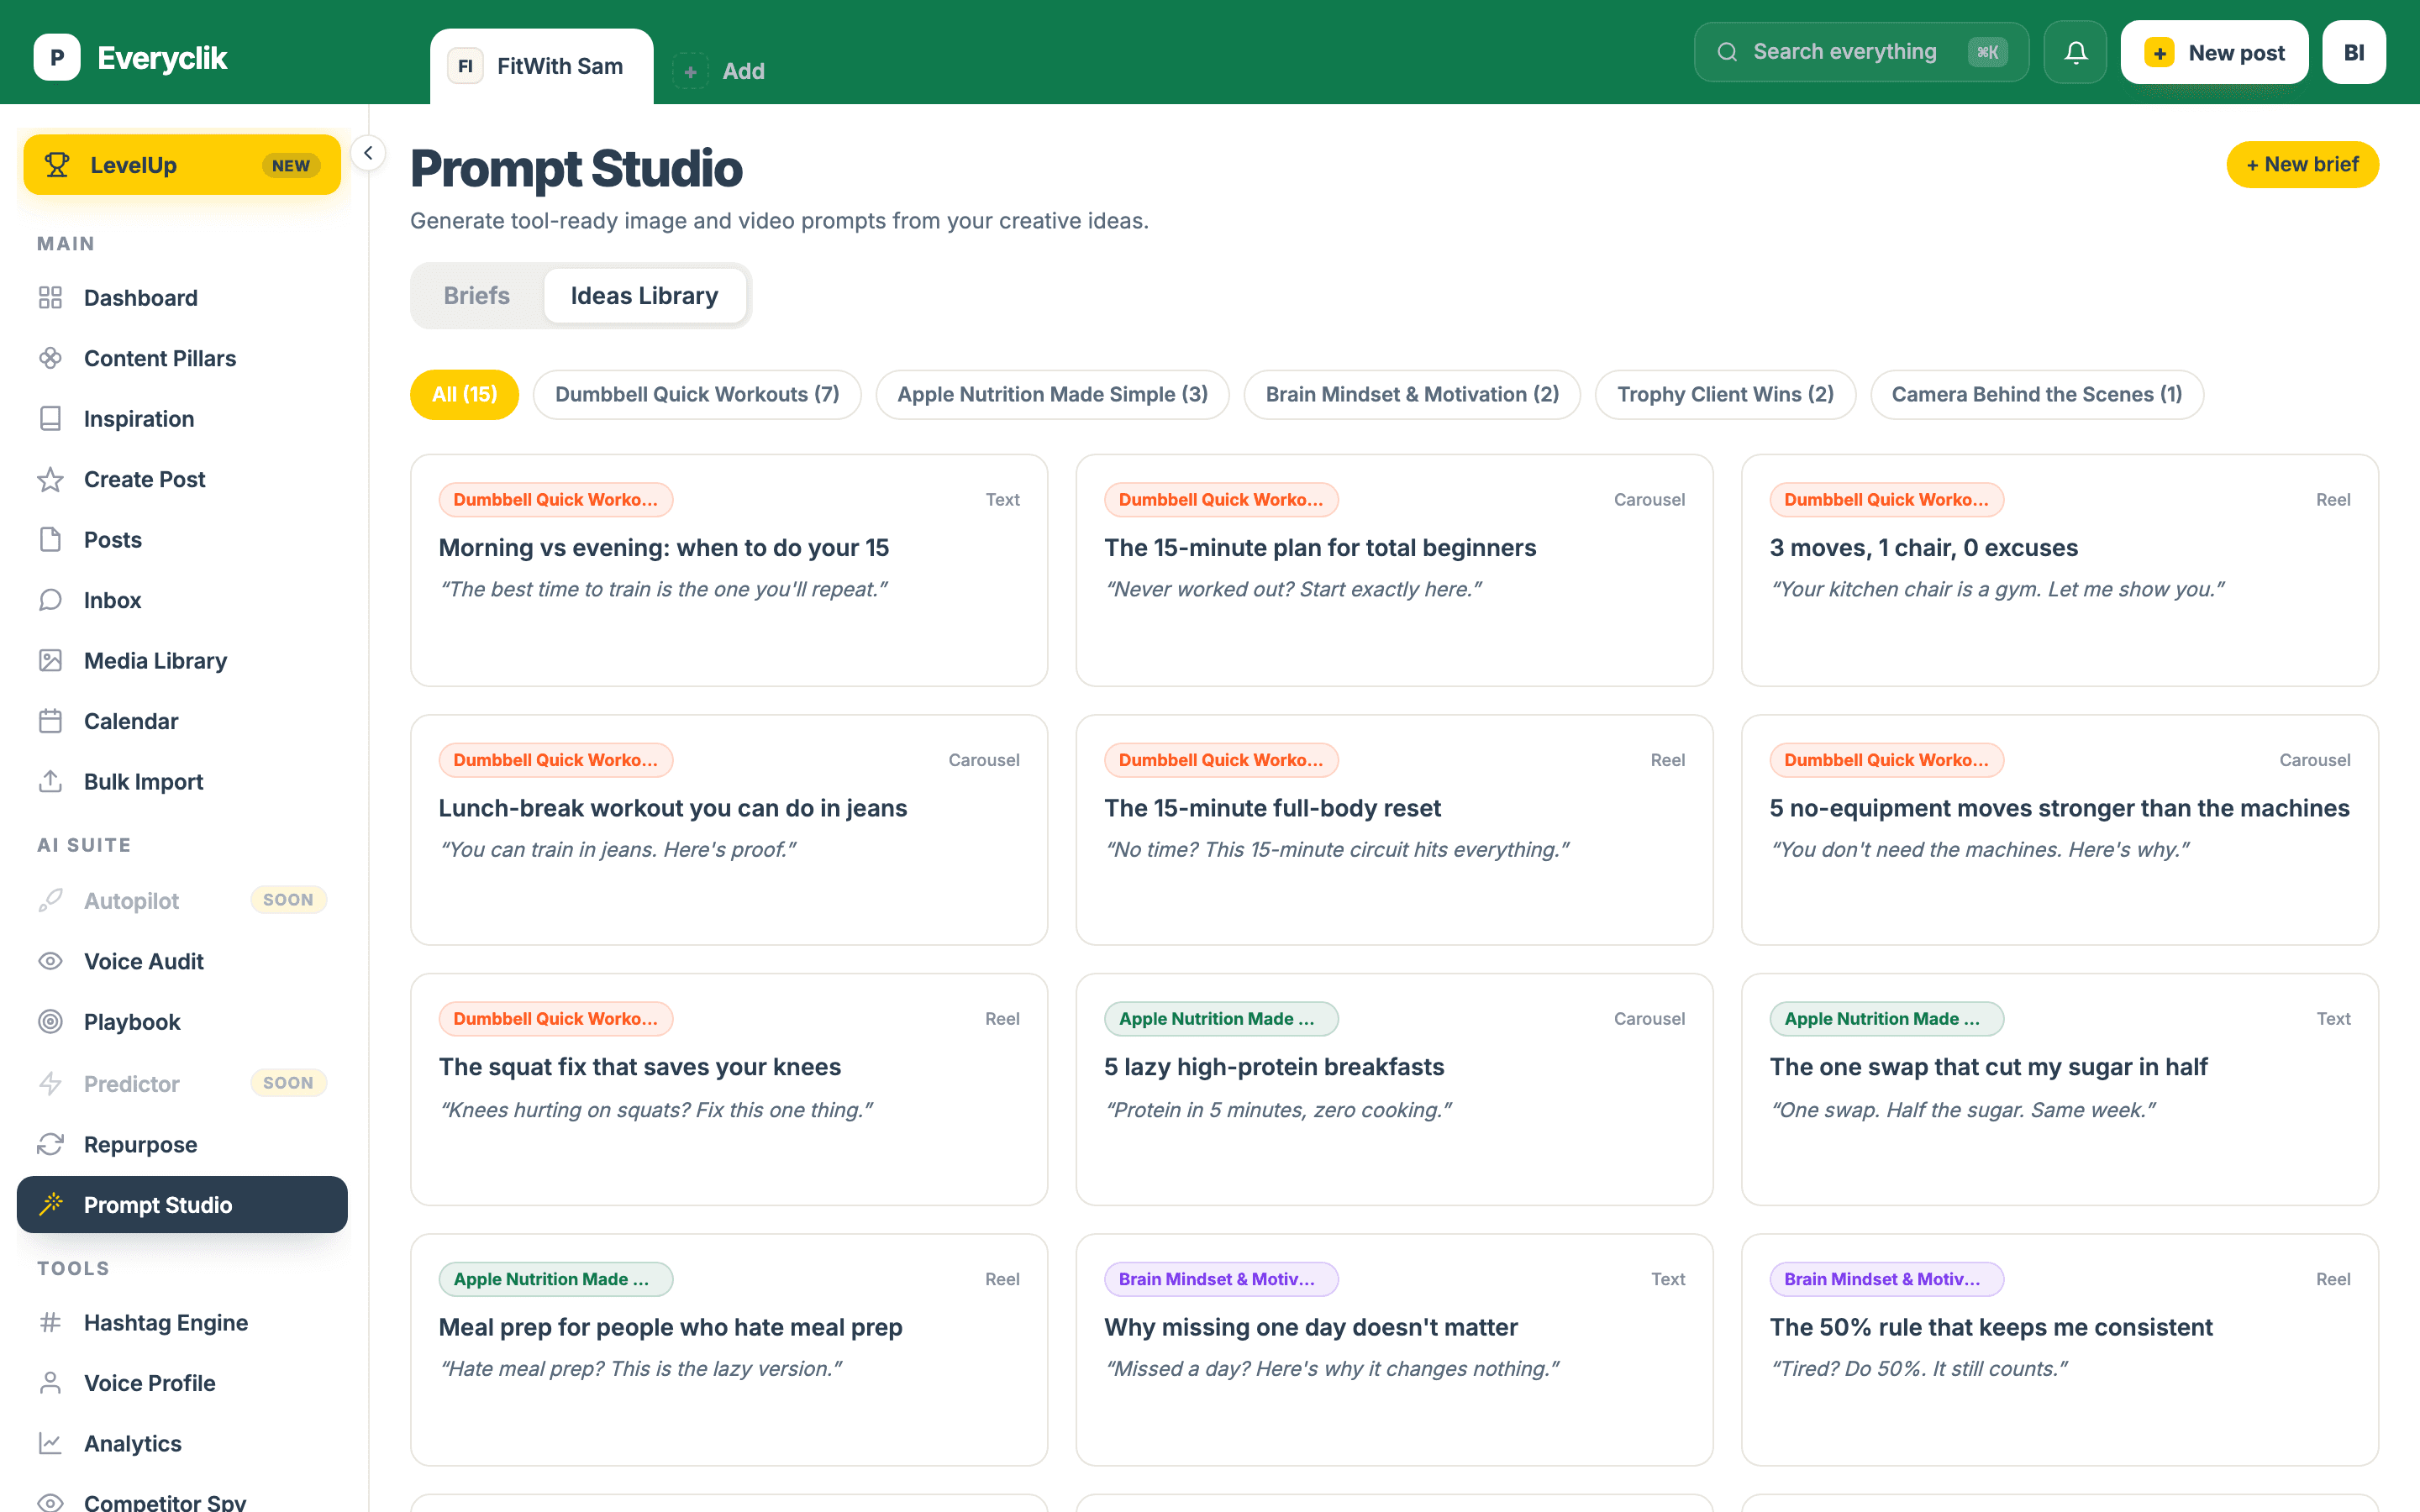The height and width of the screenshot is (1512, 2420).
Task: Click the plus icon beside Add
Action: tap(690, 71)
